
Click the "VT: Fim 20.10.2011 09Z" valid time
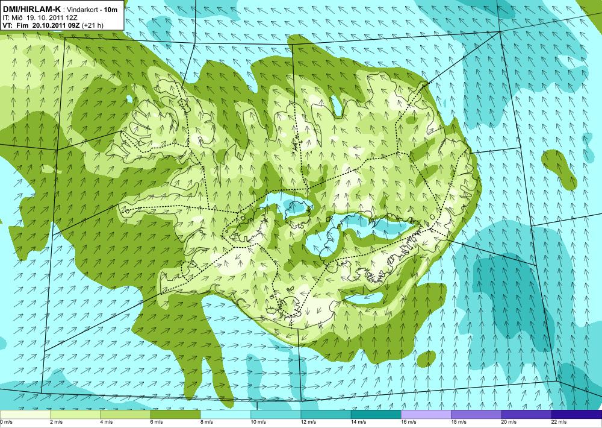pyautogui.click(x=41, y=25)
